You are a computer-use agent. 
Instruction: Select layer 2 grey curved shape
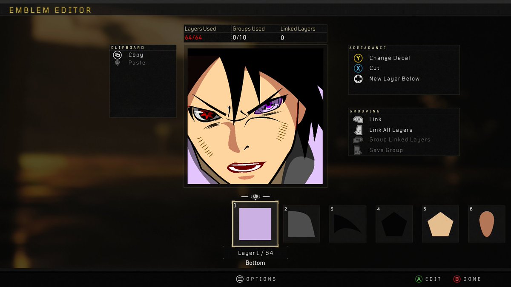(x=301, y=224)
